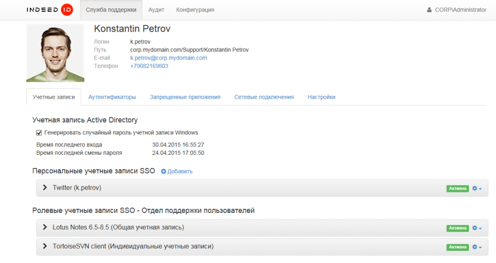Expand the Lotus Notes 6.5-8.5 row
This screenshot has height=263, width=496.
click(x=45, y=227)
